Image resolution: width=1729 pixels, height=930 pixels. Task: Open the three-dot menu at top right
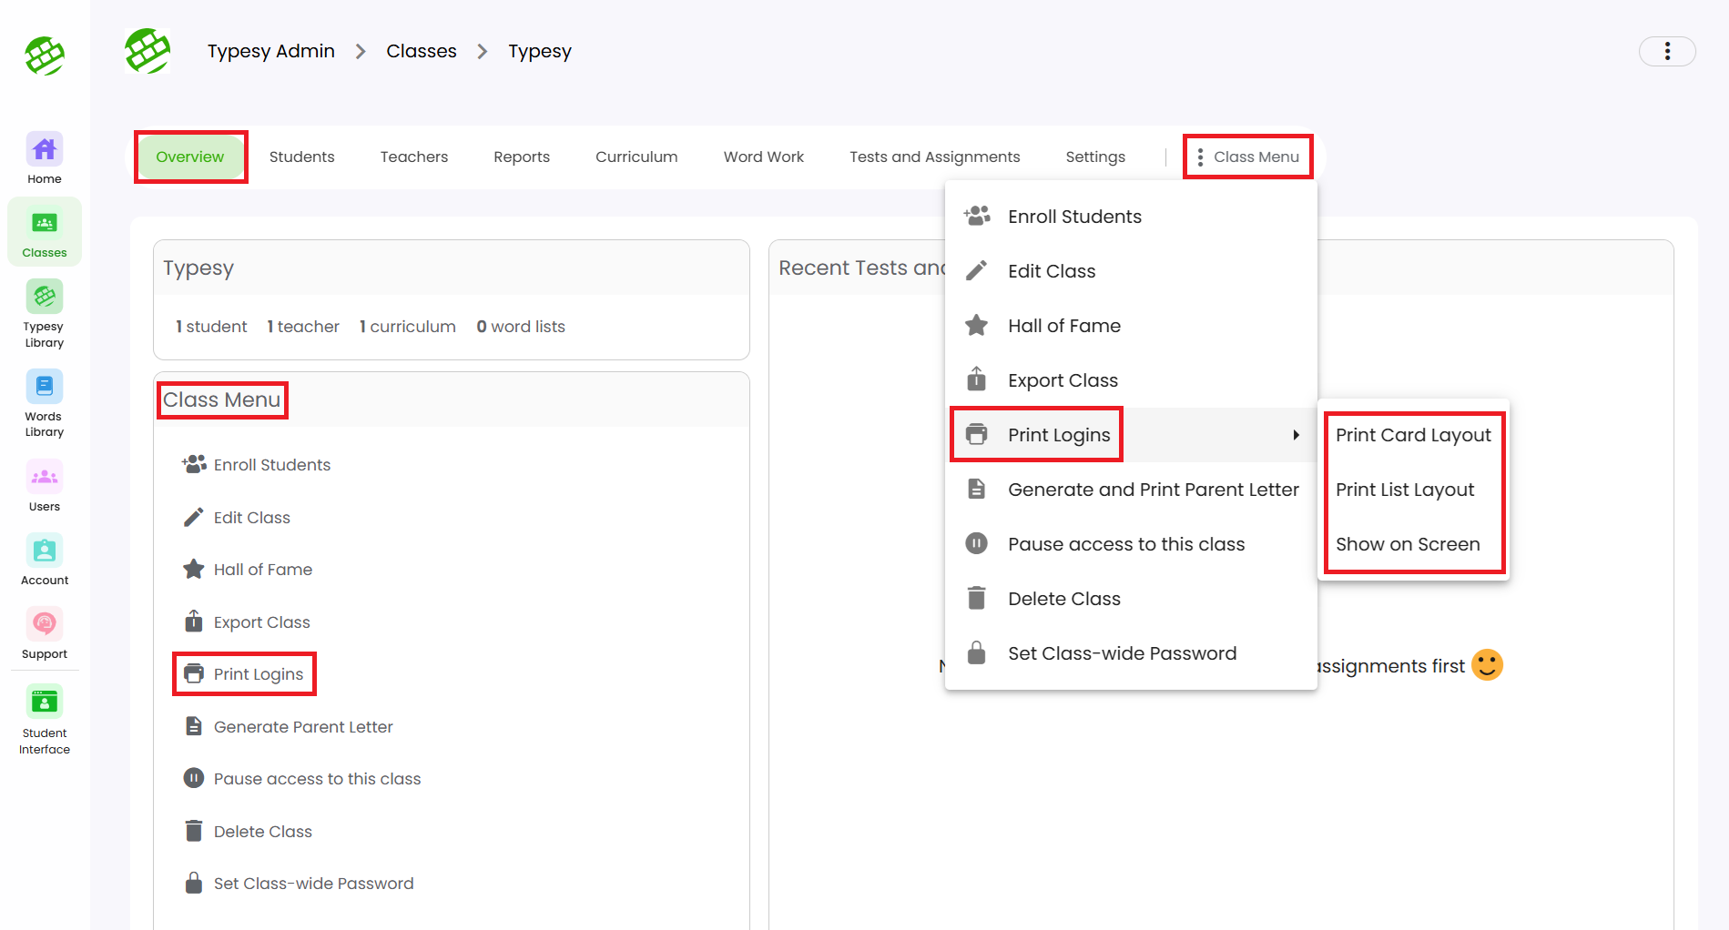1666,51
